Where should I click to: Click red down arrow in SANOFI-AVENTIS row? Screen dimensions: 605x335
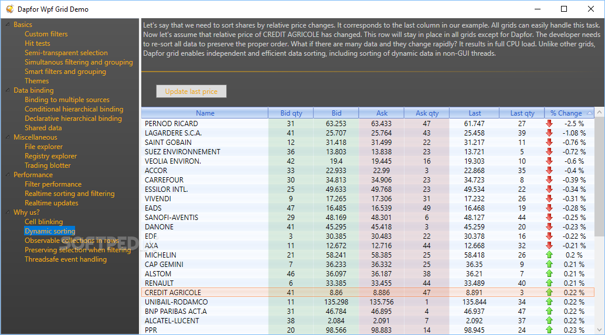coord(549,217)
